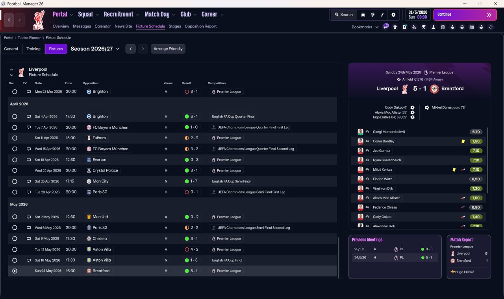Click the substitution icon on Federico Chiesa's row
The image size is (504, 299).
point(463,207)
